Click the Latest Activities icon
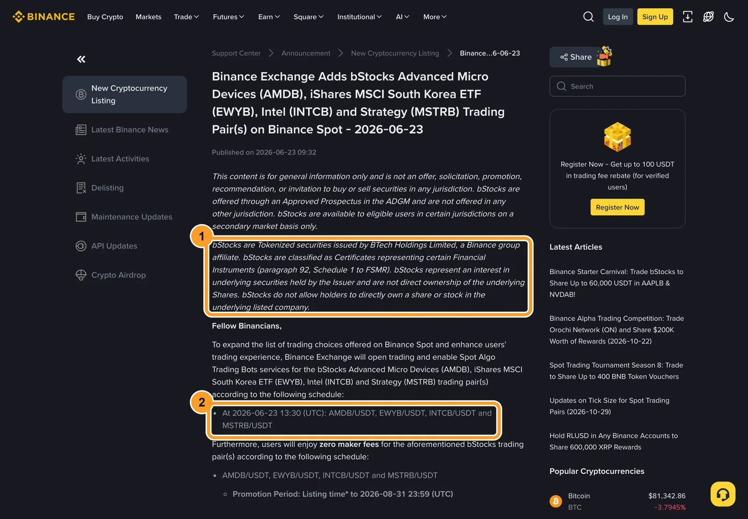This screenshot has width=748, height=519. tap(81, 159)
